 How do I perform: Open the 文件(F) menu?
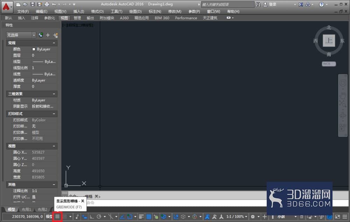coord(23,12)
